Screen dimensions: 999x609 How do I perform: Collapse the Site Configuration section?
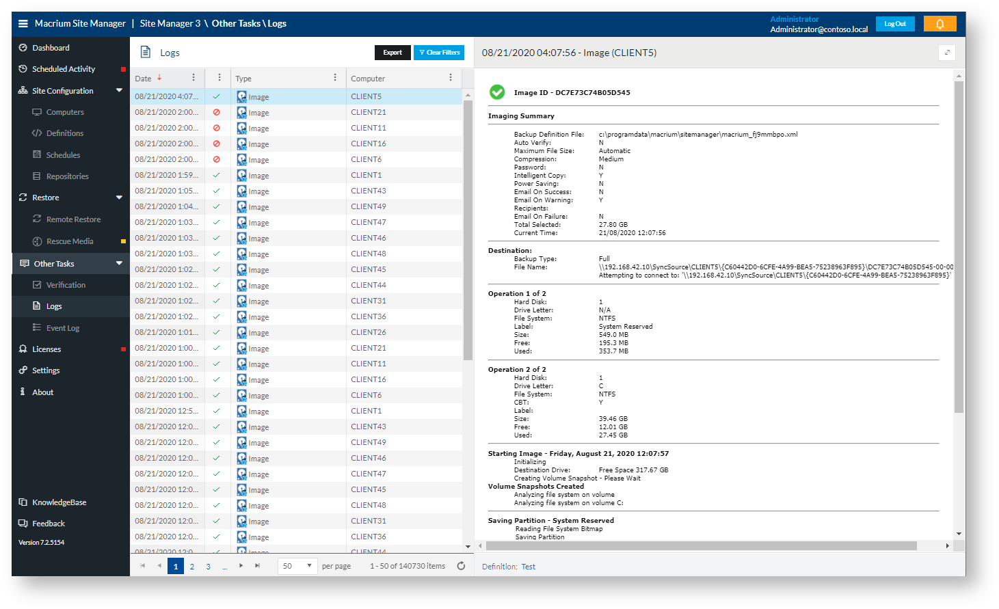point(120,90)
